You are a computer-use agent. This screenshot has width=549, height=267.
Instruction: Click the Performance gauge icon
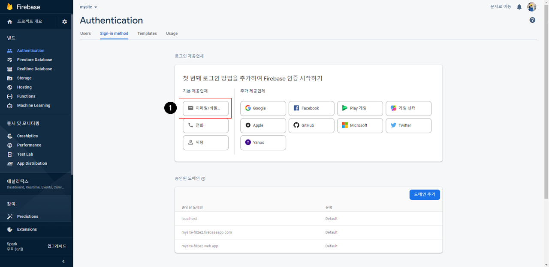(10, 145)
